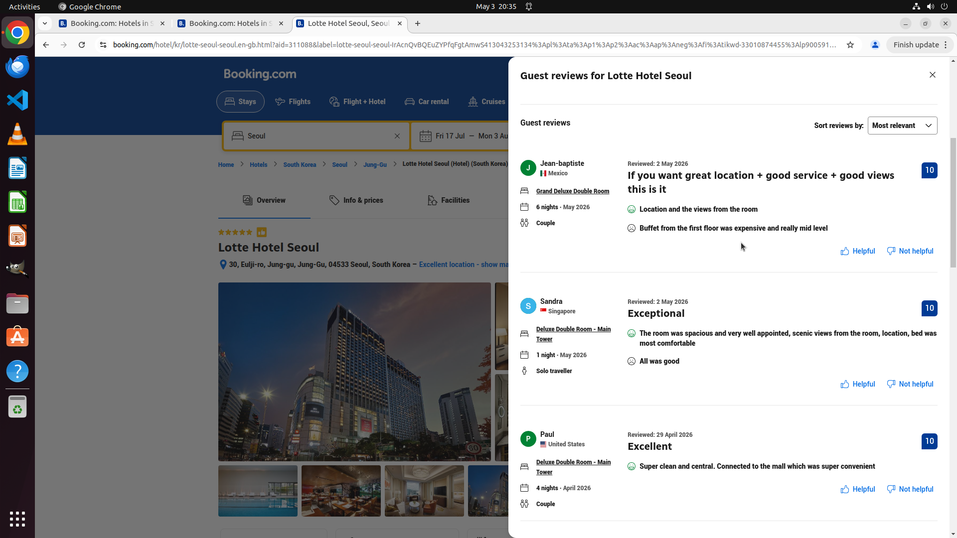957x538 pixels.
Task: Open the swimming pool thumbnail
Action: (x=258, y=491)
